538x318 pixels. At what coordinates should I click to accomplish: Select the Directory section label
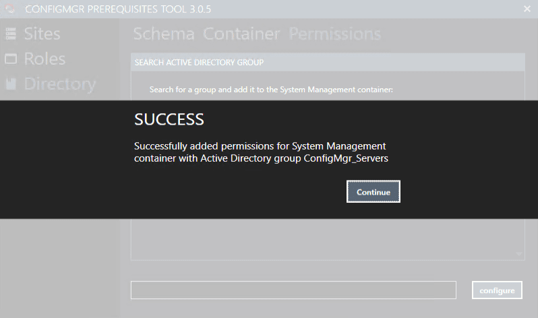click(x=59, y=84)
